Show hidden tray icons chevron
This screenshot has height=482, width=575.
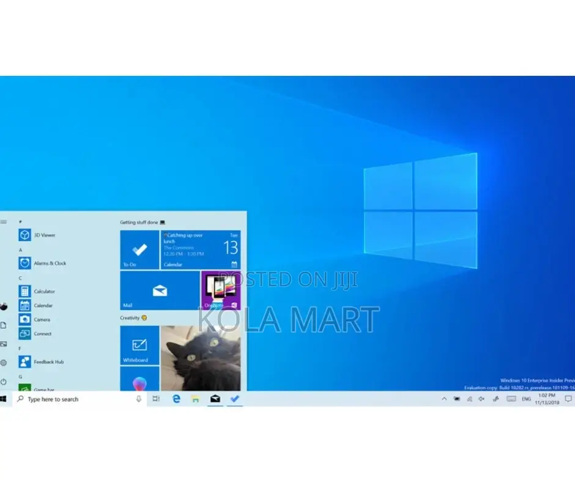click(x=444, y=399)
